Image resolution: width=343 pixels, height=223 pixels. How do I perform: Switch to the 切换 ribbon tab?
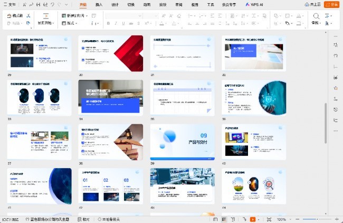131,4
